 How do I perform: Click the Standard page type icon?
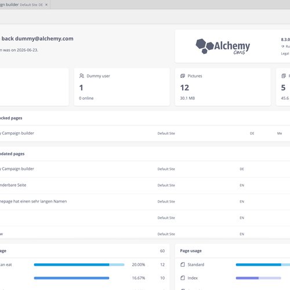[183, 264]
